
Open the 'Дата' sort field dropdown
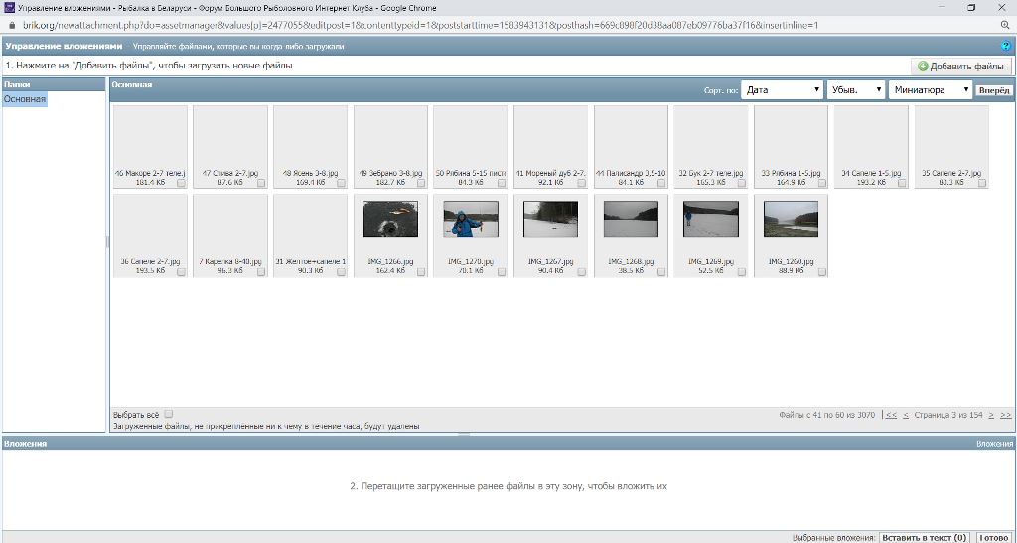click(x=782, y=90)
